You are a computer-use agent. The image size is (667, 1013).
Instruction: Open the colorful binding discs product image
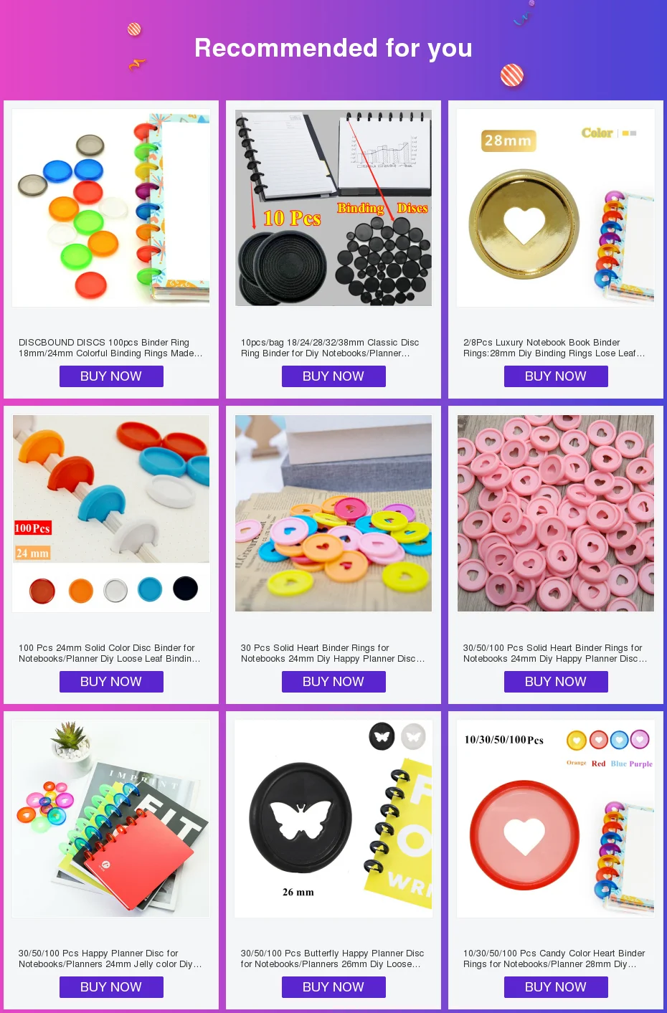[111, 208]
